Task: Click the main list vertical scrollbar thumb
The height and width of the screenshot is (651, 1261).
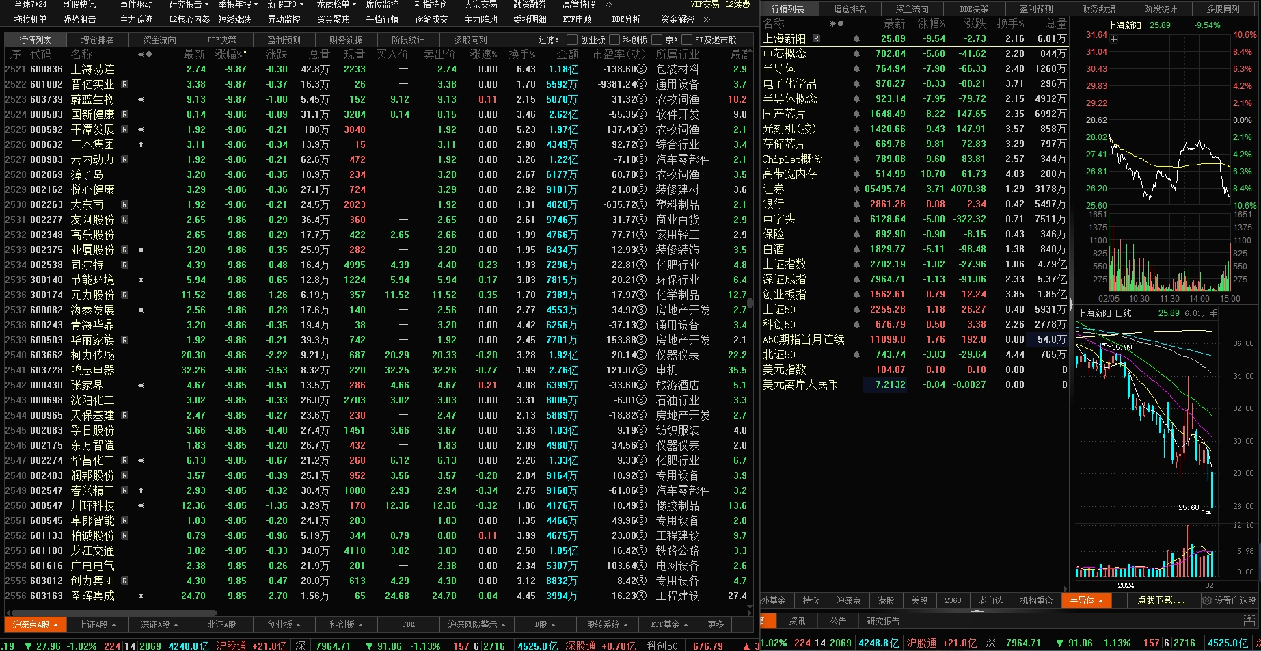Action: click(x=750, y=304)
